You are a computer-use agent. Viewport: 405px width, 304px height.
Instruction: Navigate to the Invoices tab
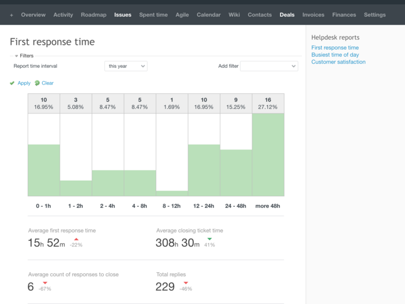[x=313, y=15]
